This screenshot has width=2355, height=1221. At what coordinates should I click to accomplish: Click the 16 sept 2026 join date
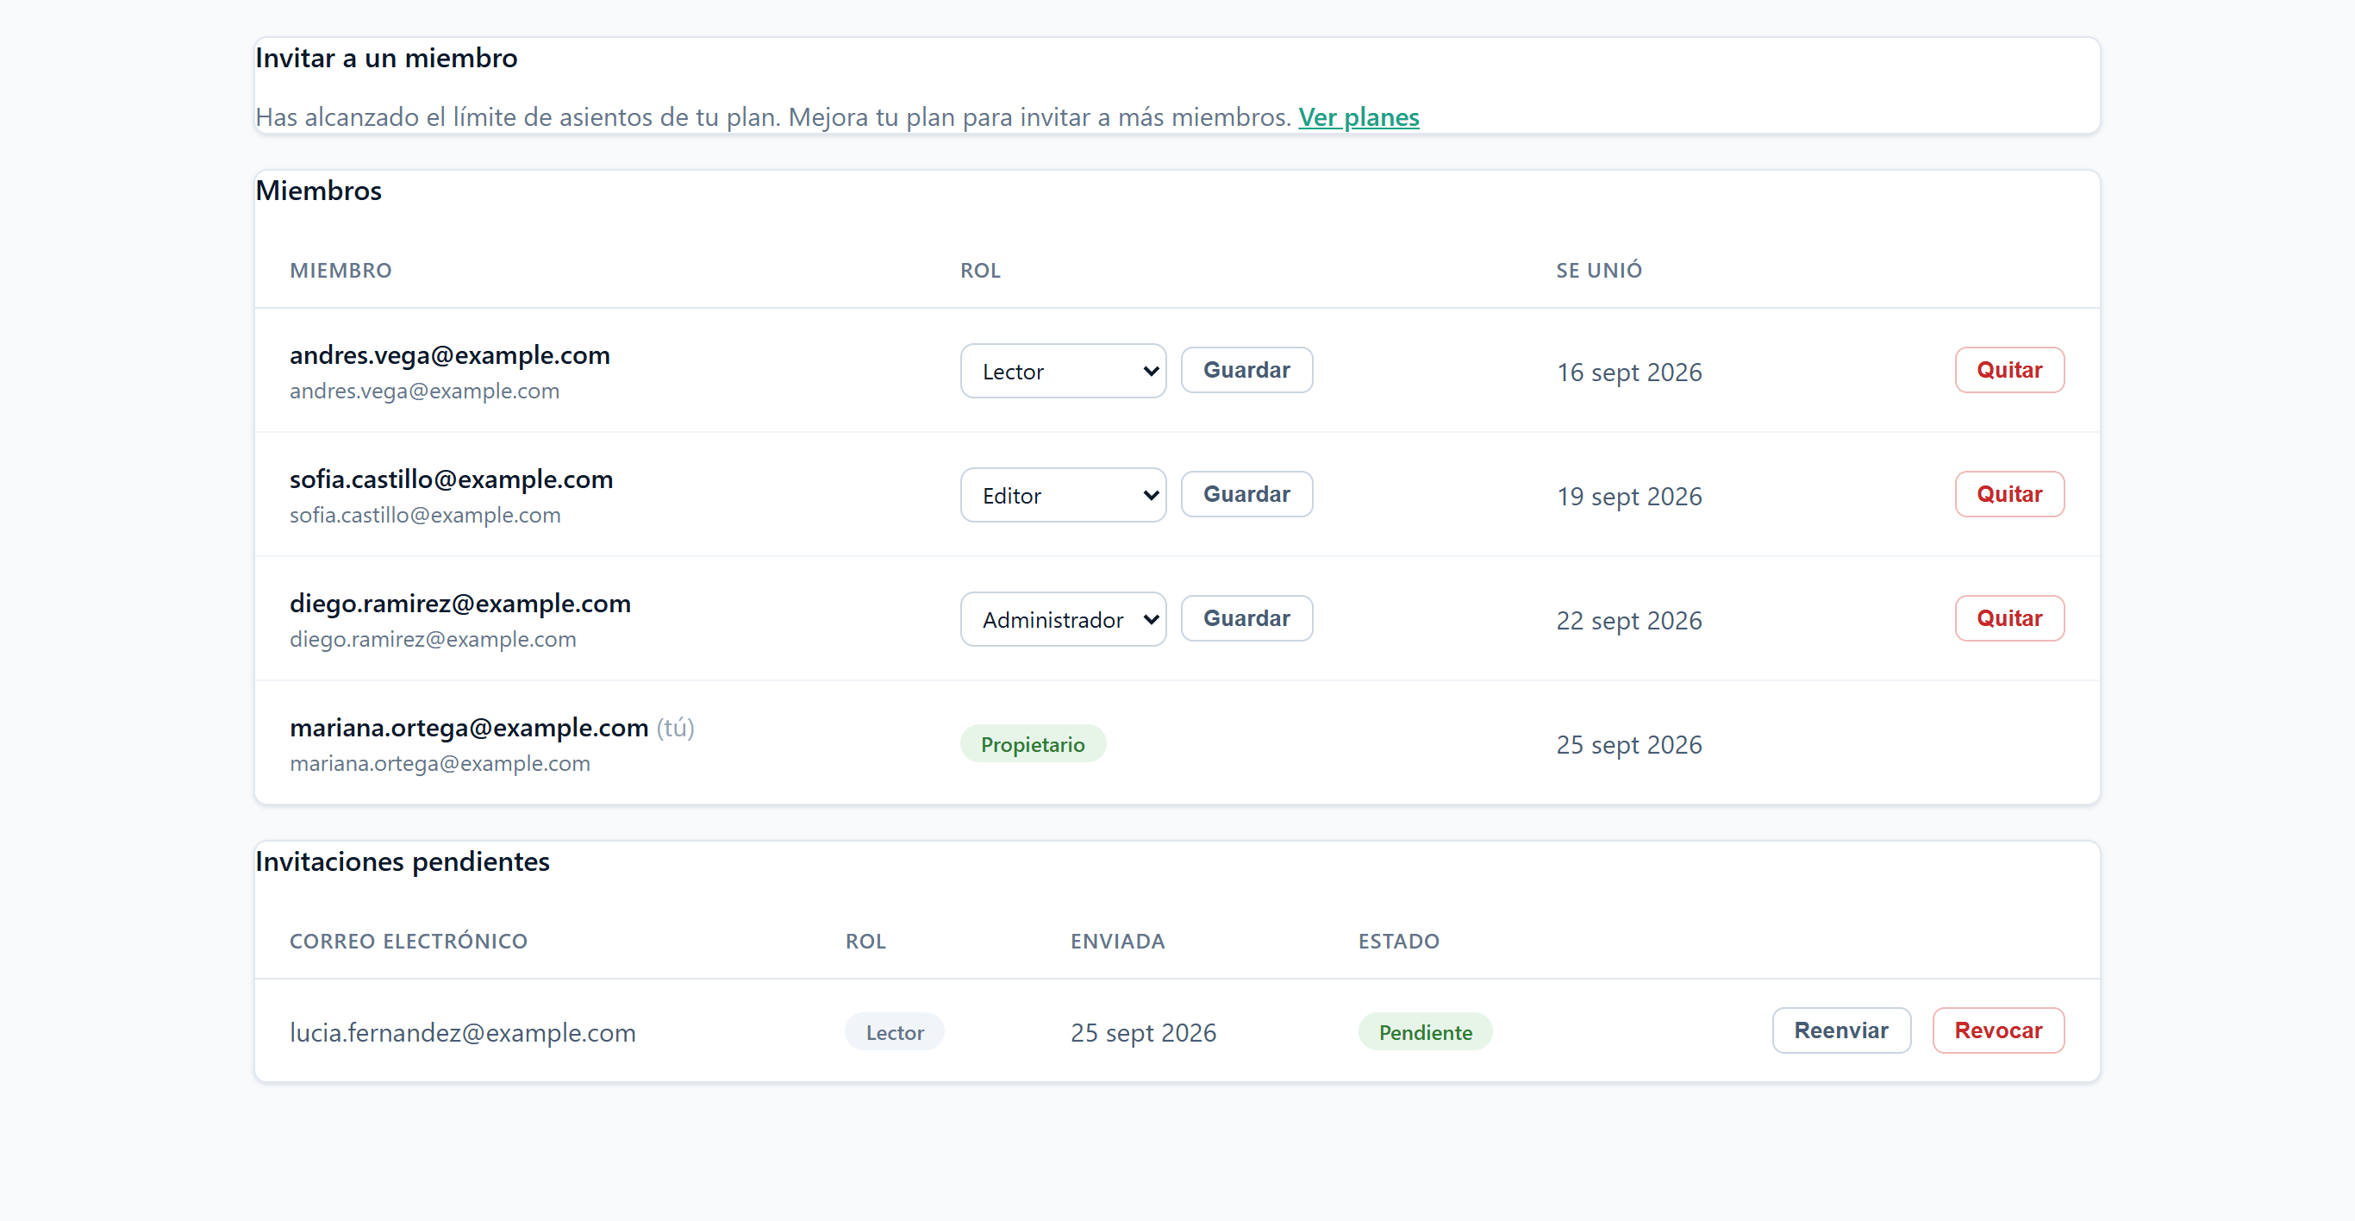tap(1629, 373)
